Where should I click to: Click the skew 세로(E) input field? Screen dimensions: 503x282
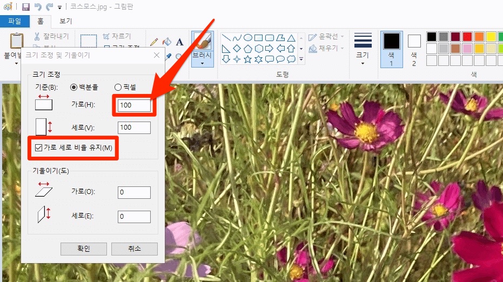tap(134, 217)
